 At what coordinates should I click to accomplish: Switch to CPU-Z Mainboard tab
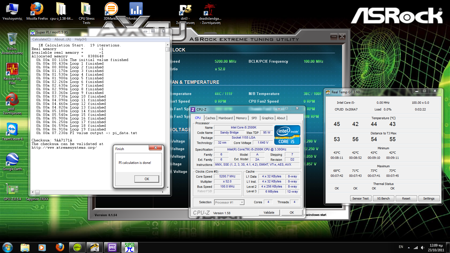[226, 118]
